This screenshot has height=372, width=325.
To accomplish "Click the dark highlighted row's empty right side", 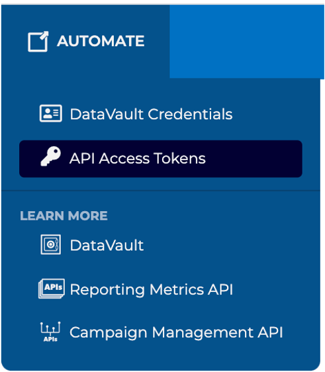I will tap(254, 159).
